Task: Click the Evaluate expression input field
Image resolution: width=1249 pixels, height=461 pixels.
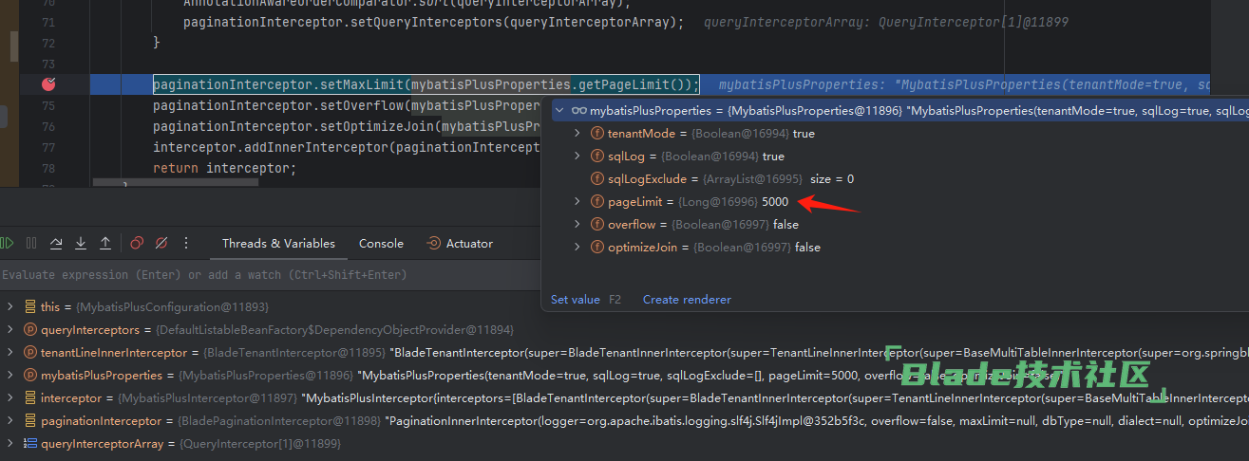Action: 271,275
